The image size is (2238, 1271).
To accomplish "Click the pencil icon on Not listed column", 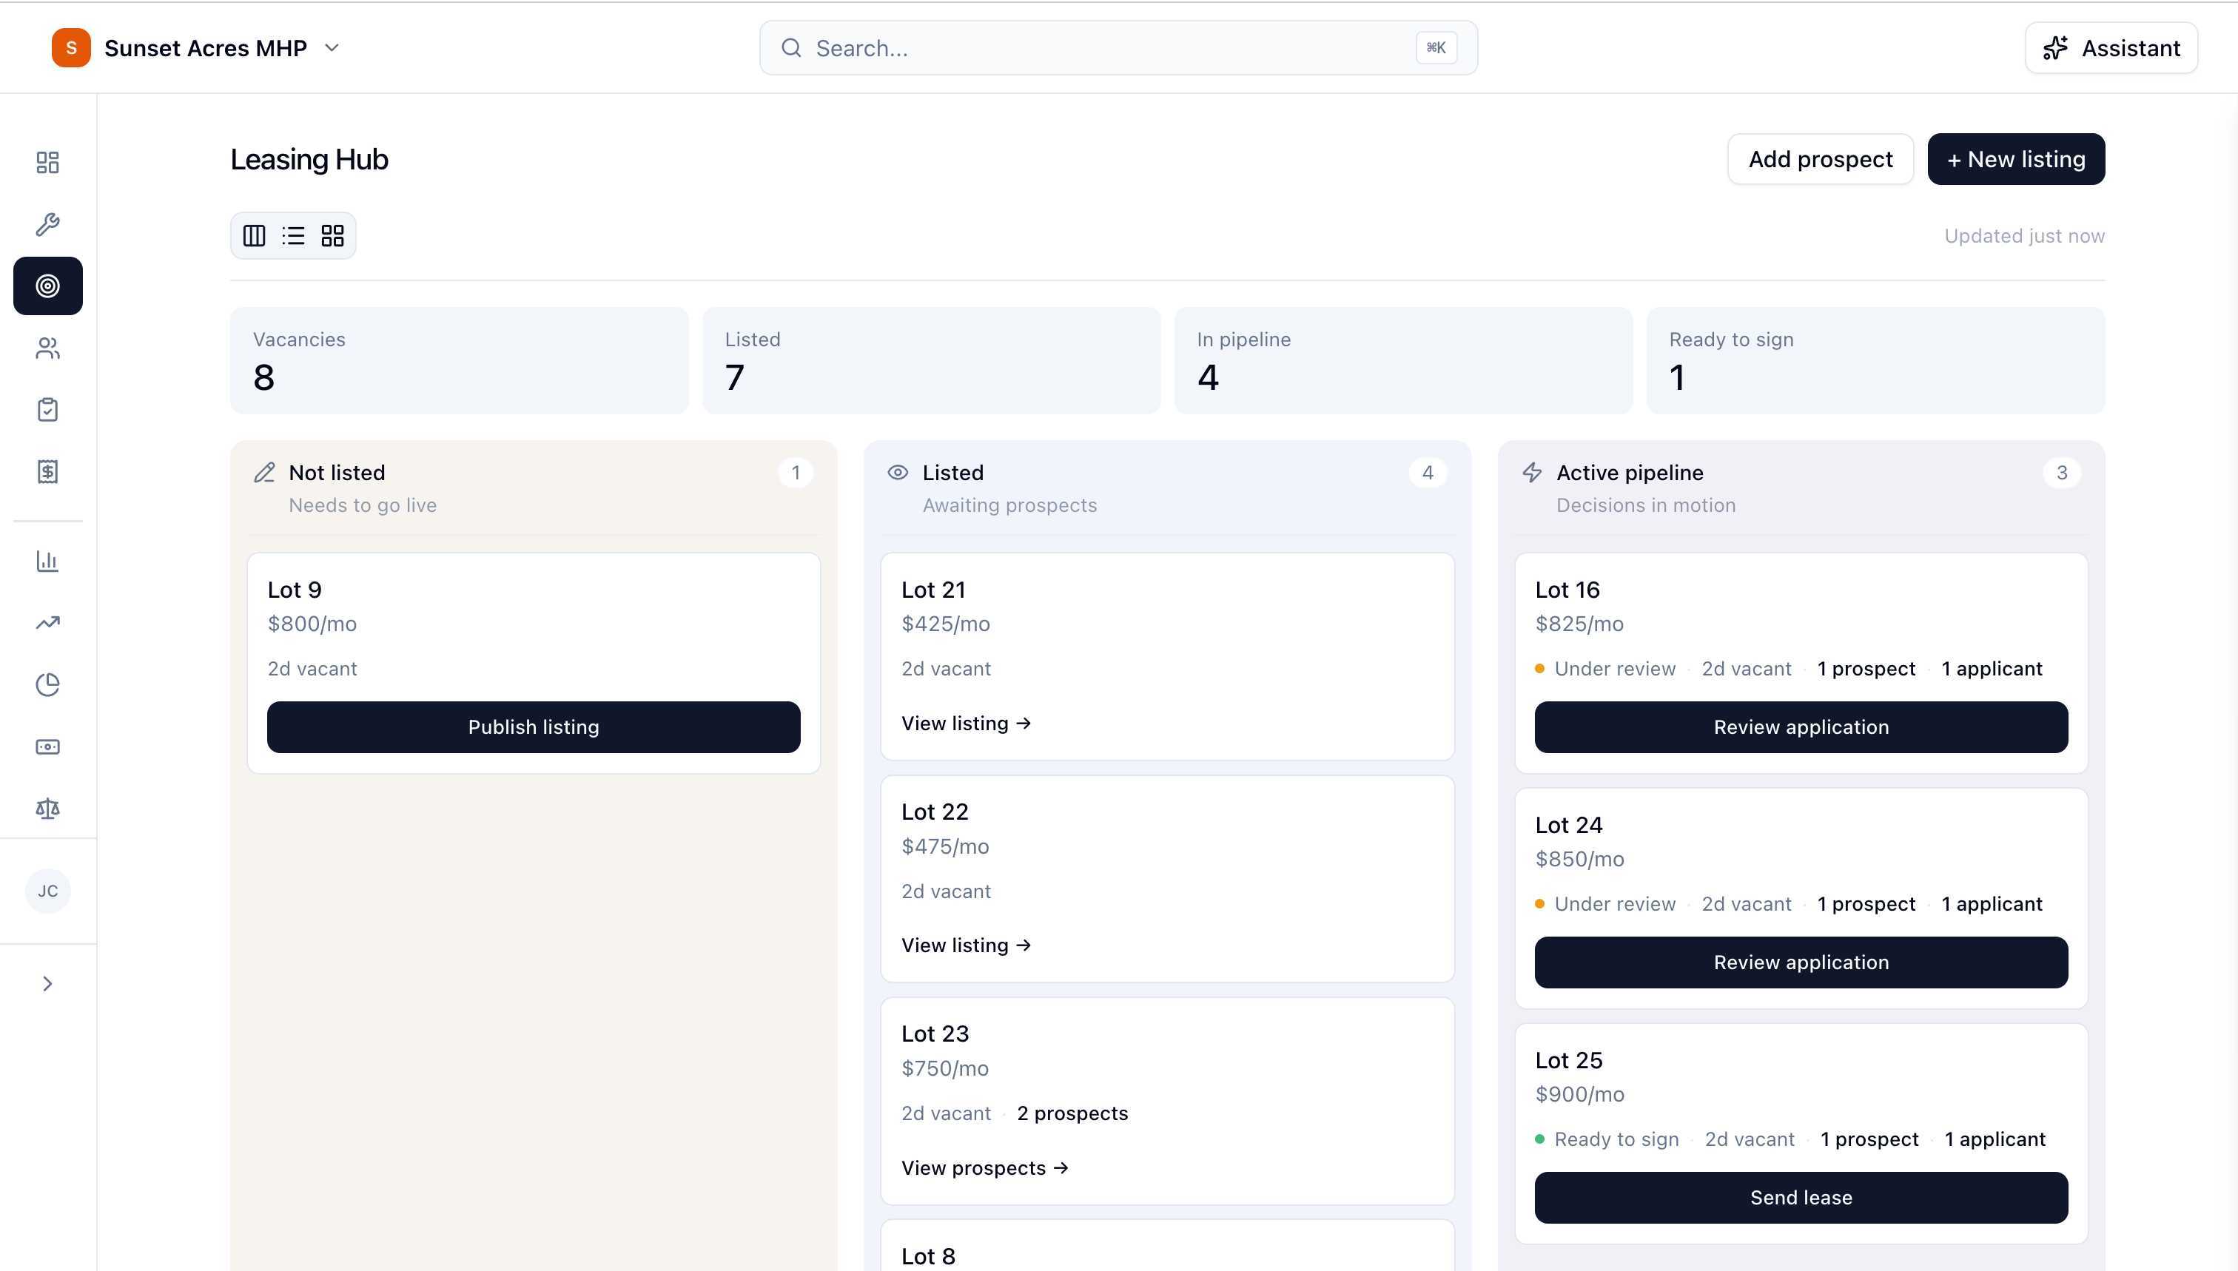I will (x=264, y=472).
